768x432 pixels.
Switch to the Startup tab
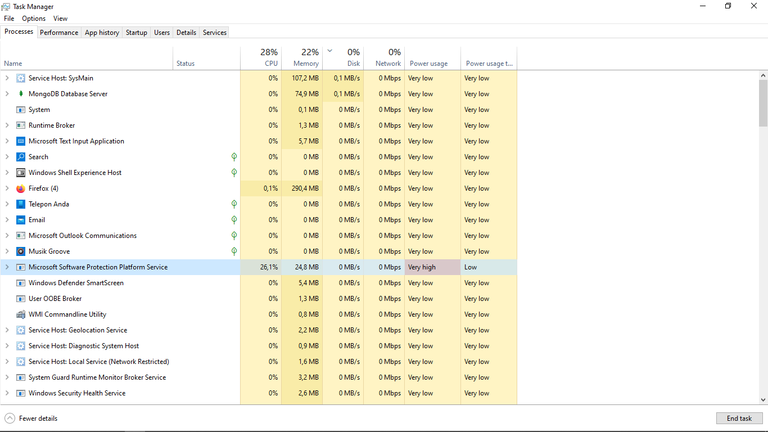[x=137, y=33]
